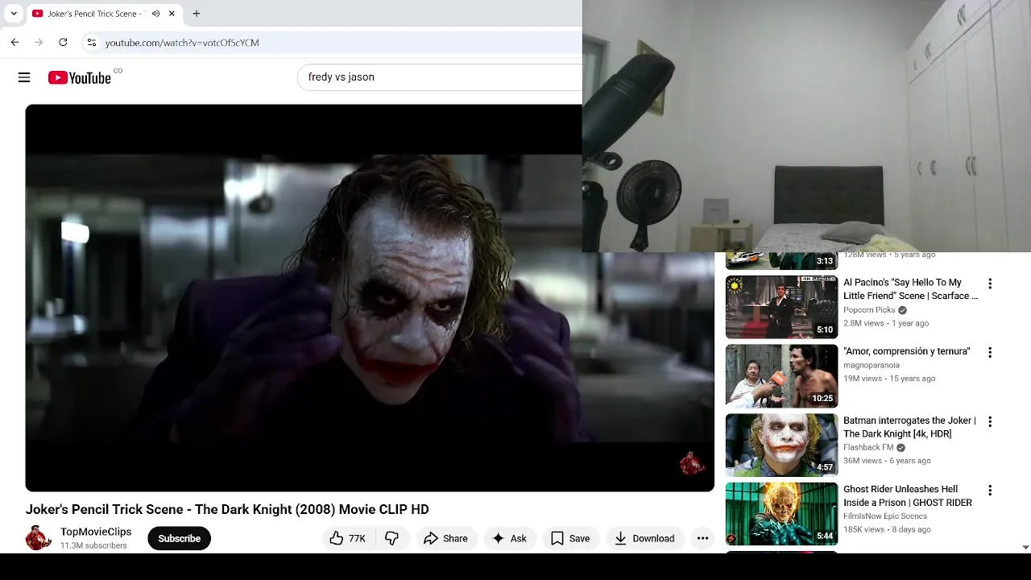Open options menu for Batman interrogates video
1031x580 pixels.
pyautogui.click(x=990, y=421)
